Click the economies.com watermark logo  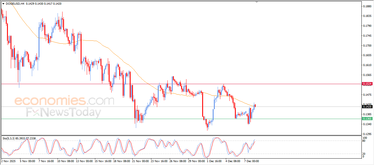pos(64,101)
